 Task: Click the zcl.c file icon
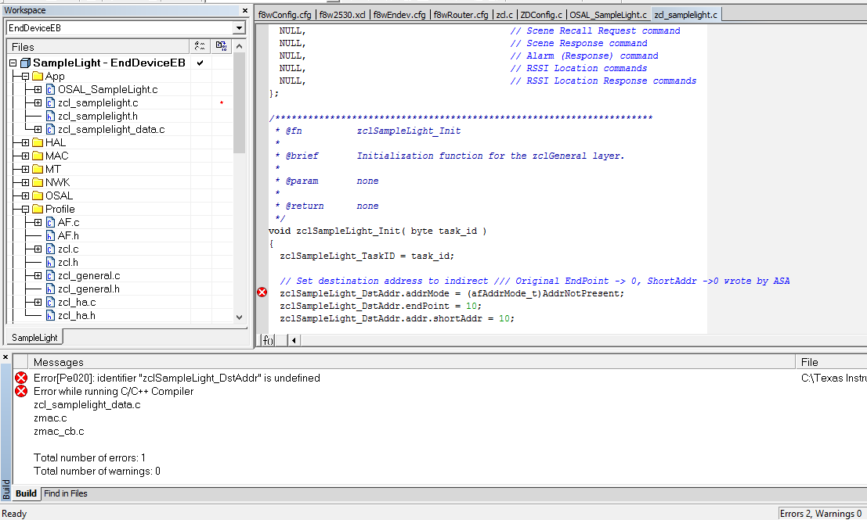50,249
